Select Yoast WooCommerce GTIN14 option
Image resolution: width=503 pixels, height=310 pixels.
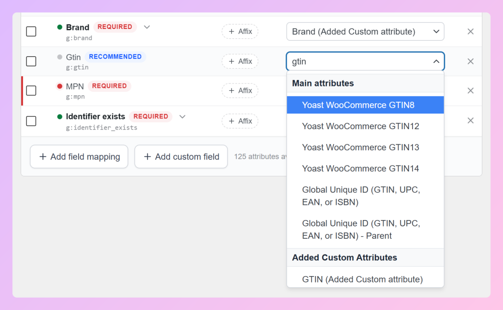pyautogui.click(x=365, y=169)
